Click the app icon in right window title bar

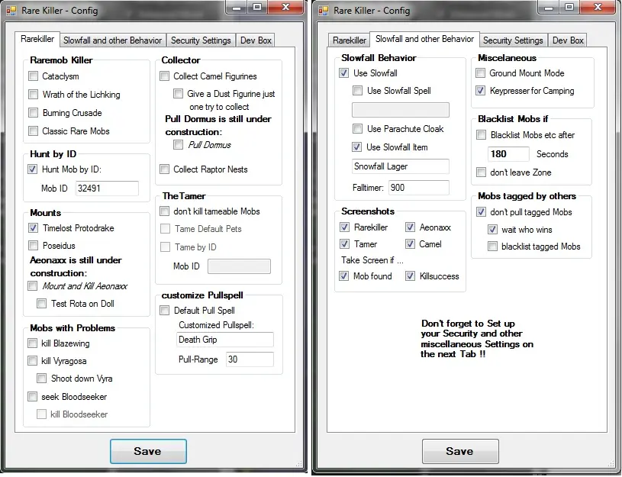tap(324, 11)
